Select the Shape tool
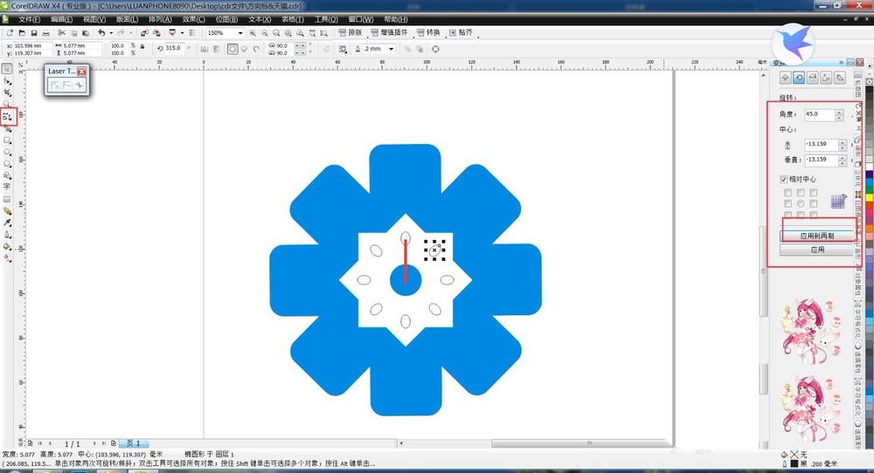 pyautogui.click(x=7, y=81)
